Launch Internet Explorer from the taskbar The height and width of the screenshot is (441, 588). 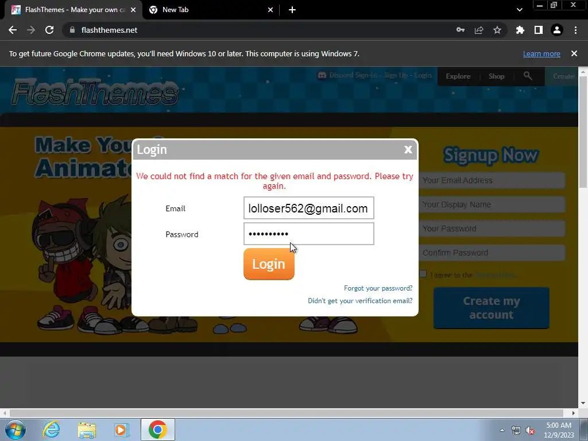(51, 430)
